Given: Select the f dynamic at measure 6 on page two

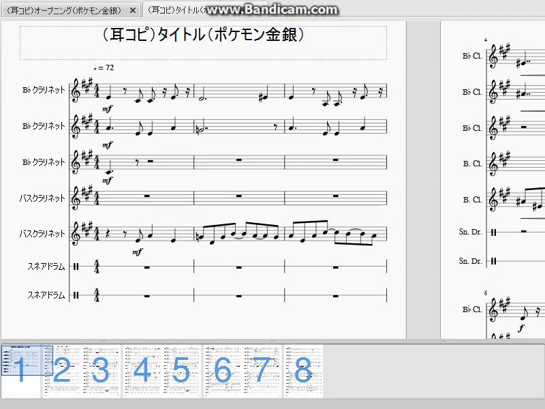Looking at the screenshot, I should [x=521, y=328].
